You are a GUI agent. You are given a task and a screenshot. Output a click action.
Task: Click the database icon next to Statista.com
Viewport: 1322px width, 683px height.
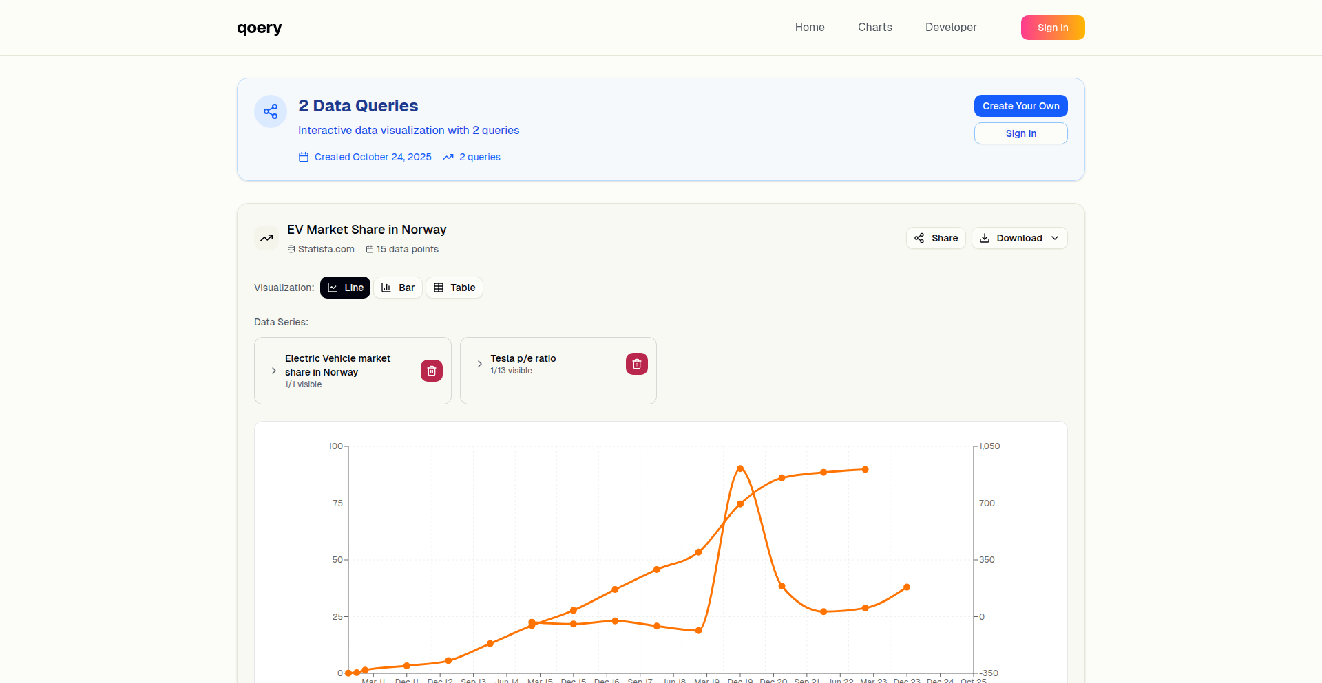pos(291,249)
